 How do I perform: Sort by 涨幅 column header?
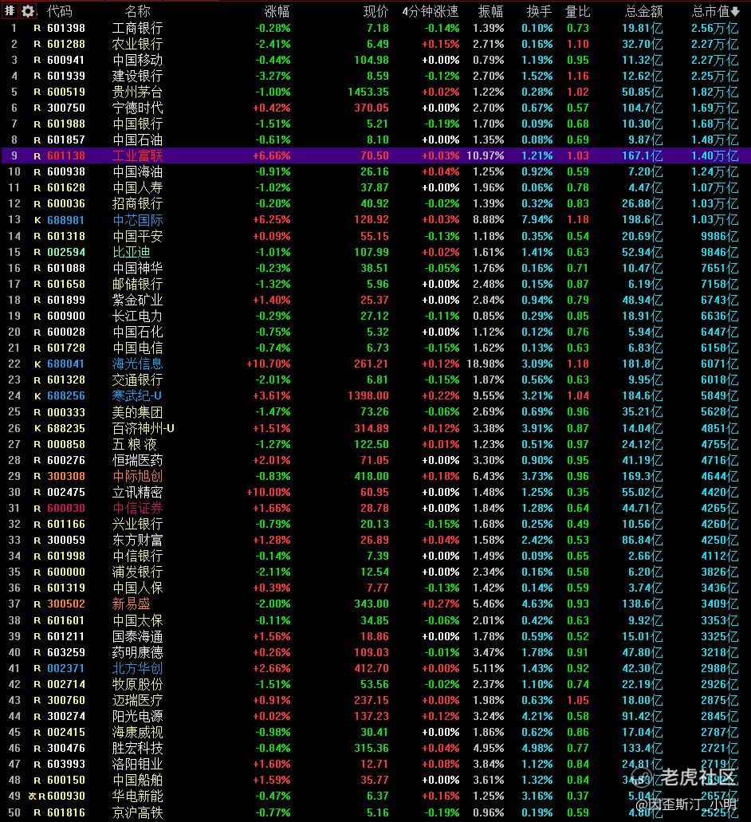click(277, 11)
